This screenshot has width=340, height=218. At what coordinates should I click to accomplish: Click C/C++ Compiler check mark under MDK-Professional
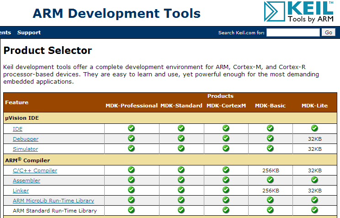(131, 170)
